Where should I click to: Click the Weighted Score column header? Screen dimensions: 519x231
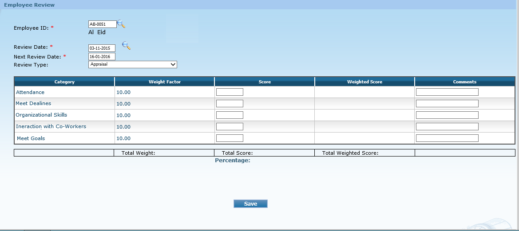coord(364,82)
